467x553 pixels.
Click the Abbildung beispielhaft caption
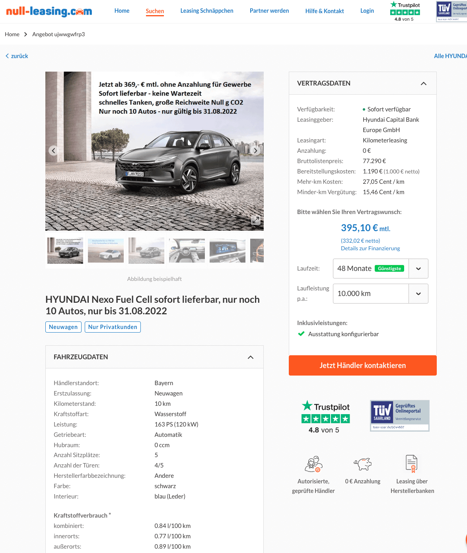pos(154,279)
